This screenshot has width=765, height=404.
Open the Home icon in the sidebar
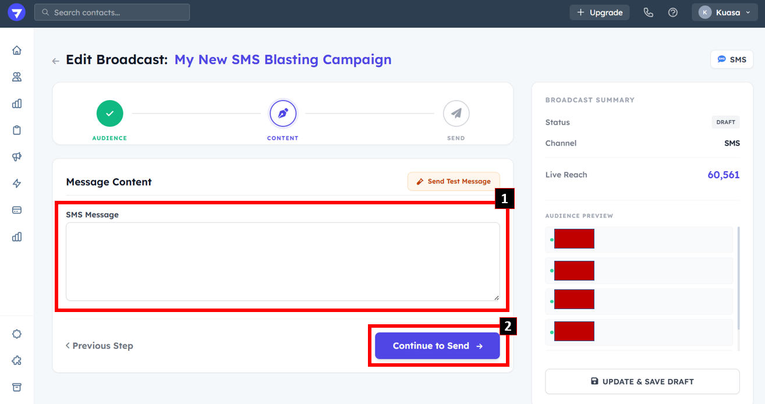[x=17, y=50]
